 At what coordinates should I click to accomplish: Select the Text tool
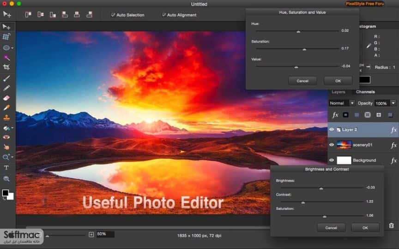(6, 168)
